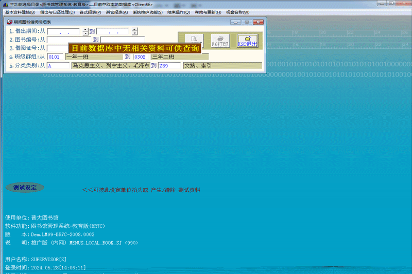Click the 一年一班 class name box
The height and width of the screenshot is (274, 412).
tap(94, 57)
